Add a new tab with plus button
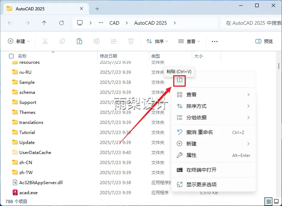282x206 pixels. click(x=97, y=9)
